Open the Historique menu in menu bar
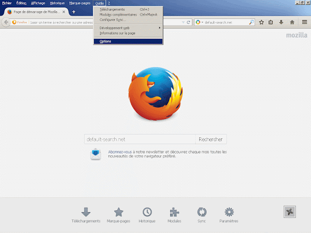The height and width of the screenshot is (233, 311). tap(57, 3)
